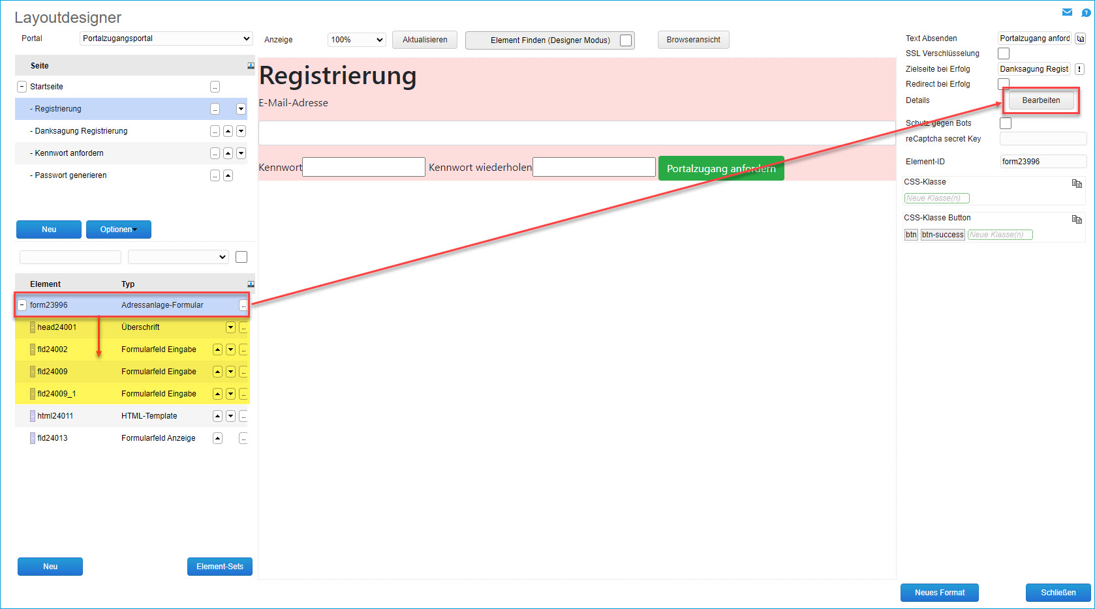Screen dimensions: 1095x609
Task: Move html24011 element up
Action: tap(217, 416)
